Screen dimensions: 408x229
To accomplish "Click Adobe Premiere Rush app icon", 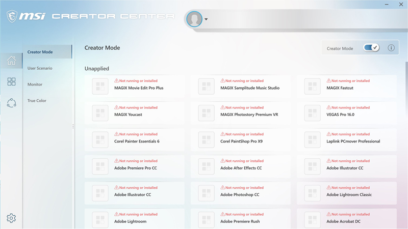I will 207,220.
